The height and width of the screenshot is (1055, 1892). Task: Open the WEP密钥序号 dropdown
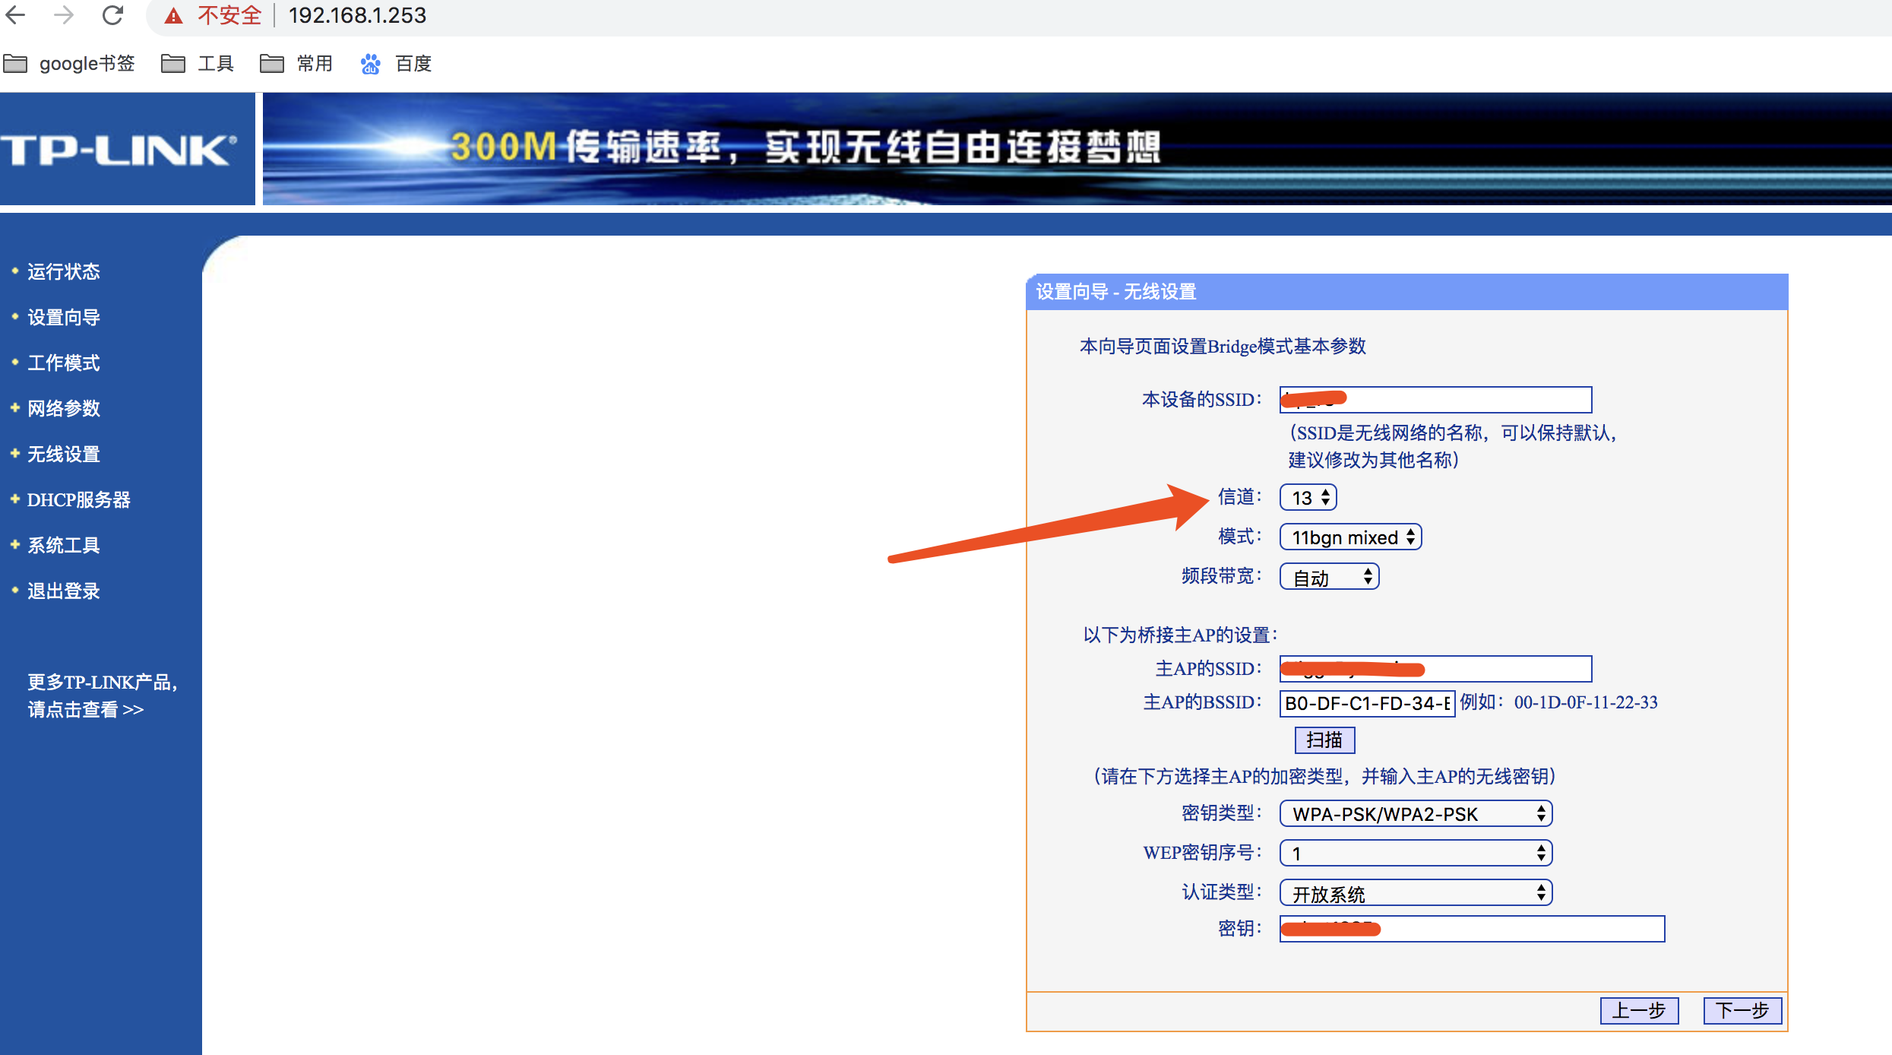click(x=1415, y=854)
